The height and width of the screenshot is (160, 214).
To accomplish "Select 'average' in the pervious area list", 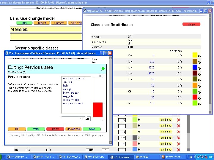I will pos(67,89).
